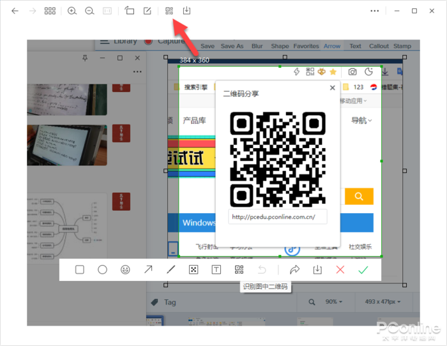Screen dimensions: 447x346
Task: Save image with top download icon
Action: 186,11
